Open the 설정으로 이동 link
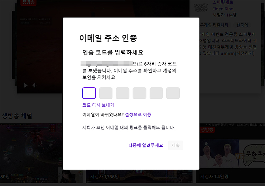Screen dimensions: 265x186 click(138, 114)
